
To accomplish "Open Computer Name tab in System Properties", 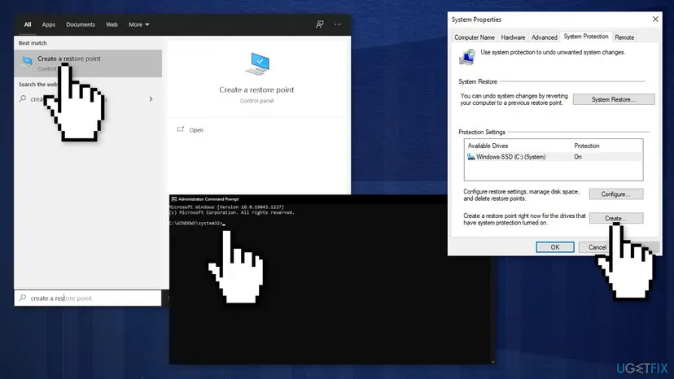I will point(475,37).
